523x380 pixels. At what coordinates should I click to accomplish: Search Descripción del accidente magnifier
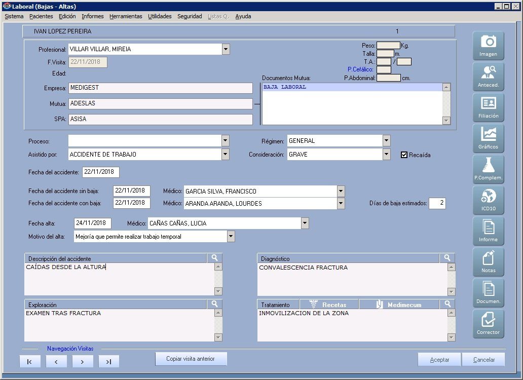[214, 258]
